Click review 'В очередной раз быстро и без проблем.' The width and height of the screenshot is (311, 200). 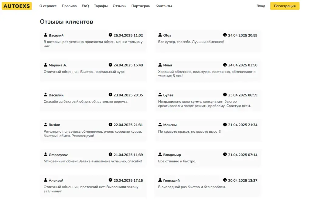coord(192,187)
